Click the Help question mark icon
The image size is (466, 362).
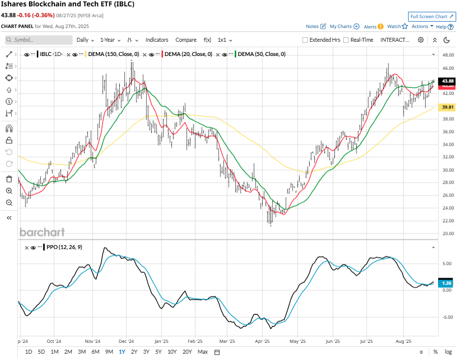451,27
